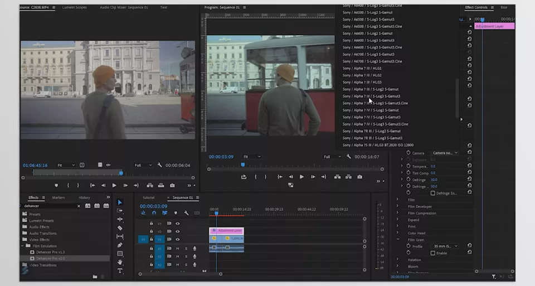Play the Source monitor clip

coord(114,185)
